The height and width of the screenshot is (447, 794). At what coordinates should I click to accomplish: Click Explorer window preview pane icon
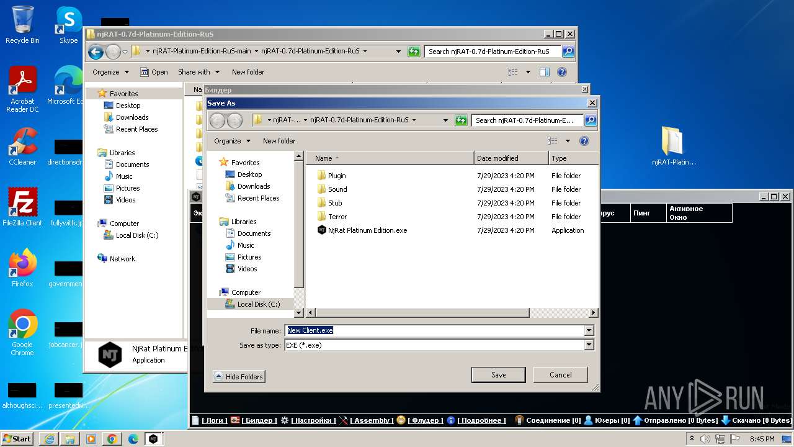(544, 72)
